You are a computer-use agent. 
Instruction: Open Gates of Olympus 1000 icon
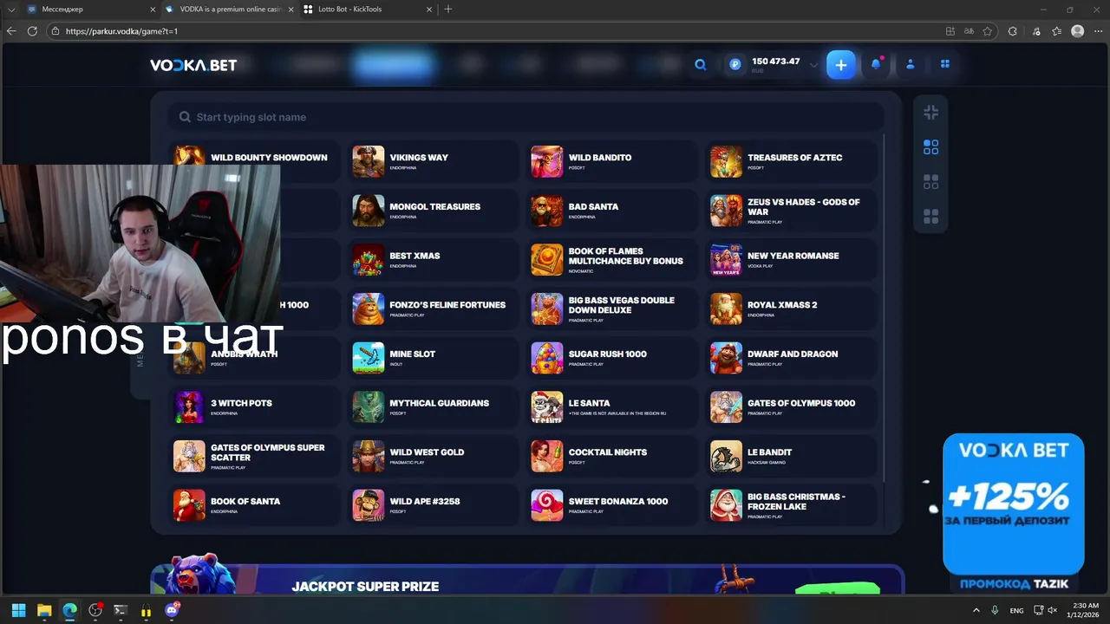pyautogui.click(x=726, y=407)
